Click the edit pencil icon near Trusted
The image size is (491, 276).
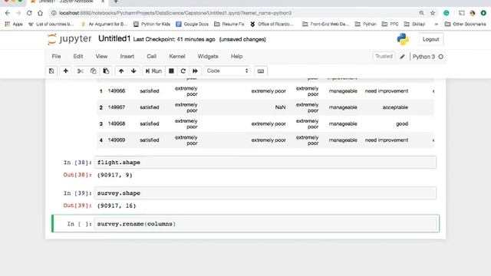[x=402, y=57]
